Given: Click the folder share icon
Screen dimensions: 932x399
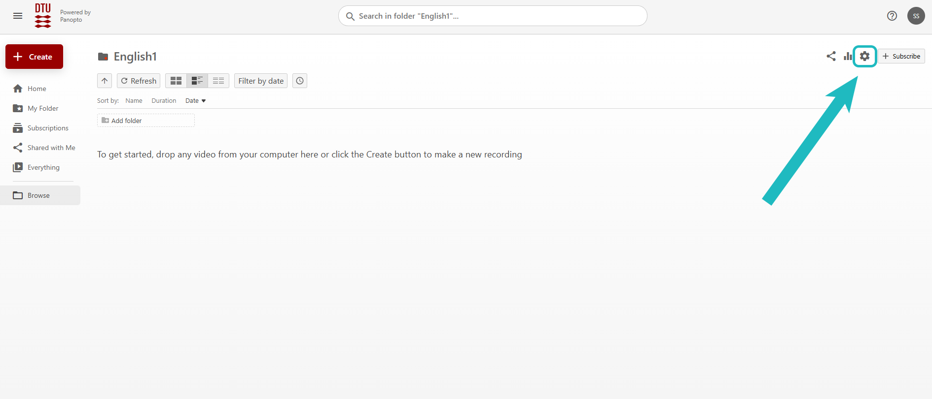Looking at the screenshot, I should pyautogui.click(x=831, y=56).
